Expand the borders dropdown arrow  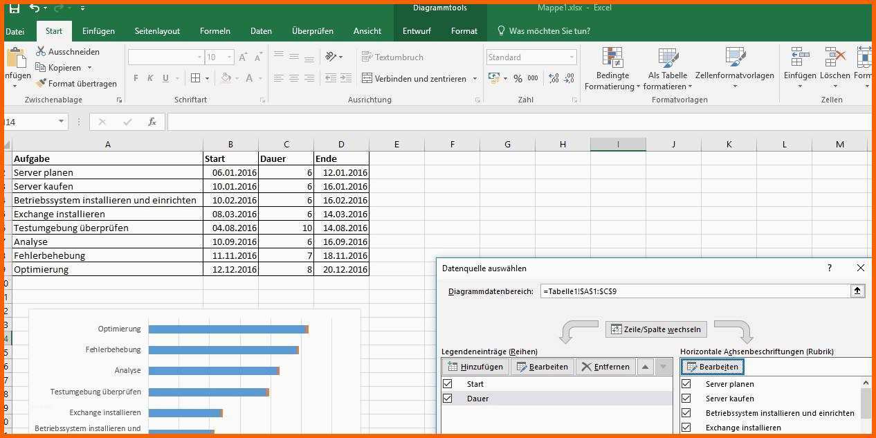[207, 79]
